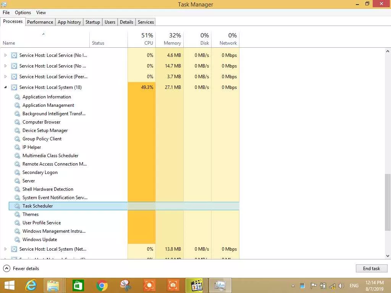Click the gear icon beside Themes
The height and width of the screenshot is (293, 391).
[17, 214]
